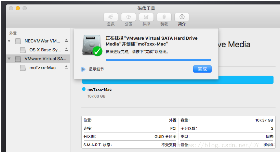280x152 pixels.
Task: Eject the OS X Base Sy... volume
Action: [66, 49]
